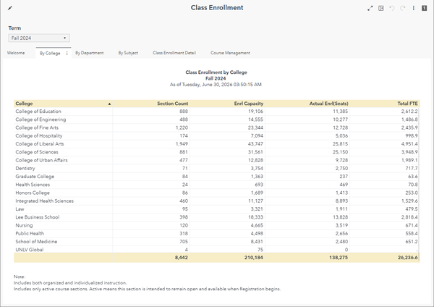Click the 888 section count for Education
Screen dimensions: 434x307
184,112
